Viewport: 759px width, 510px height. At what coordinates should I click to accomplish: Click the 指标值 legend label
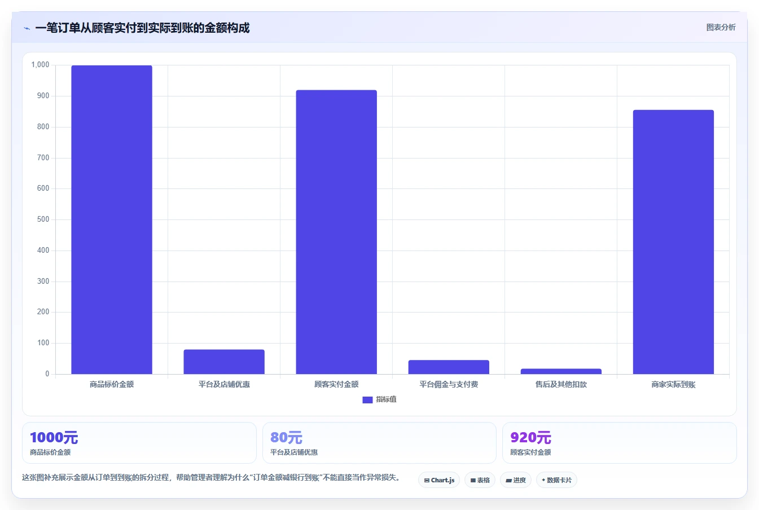point(387,399)
